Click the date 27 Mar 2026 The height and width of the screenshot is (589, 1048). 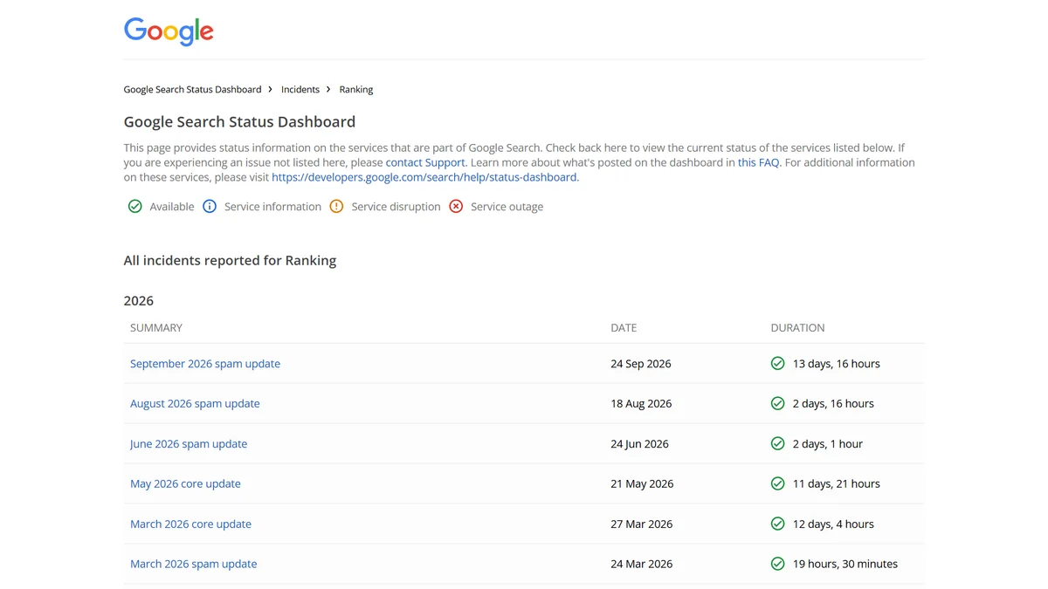point(642,524)
